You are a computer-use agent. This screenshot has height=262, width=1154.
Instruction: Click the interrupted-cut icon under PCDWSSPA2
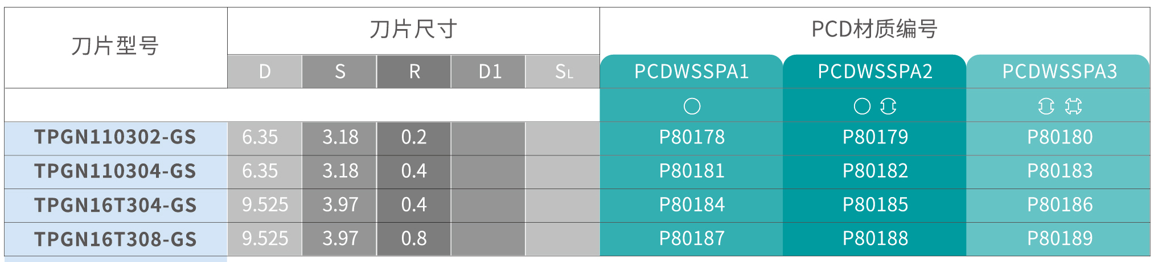[888, 106]
